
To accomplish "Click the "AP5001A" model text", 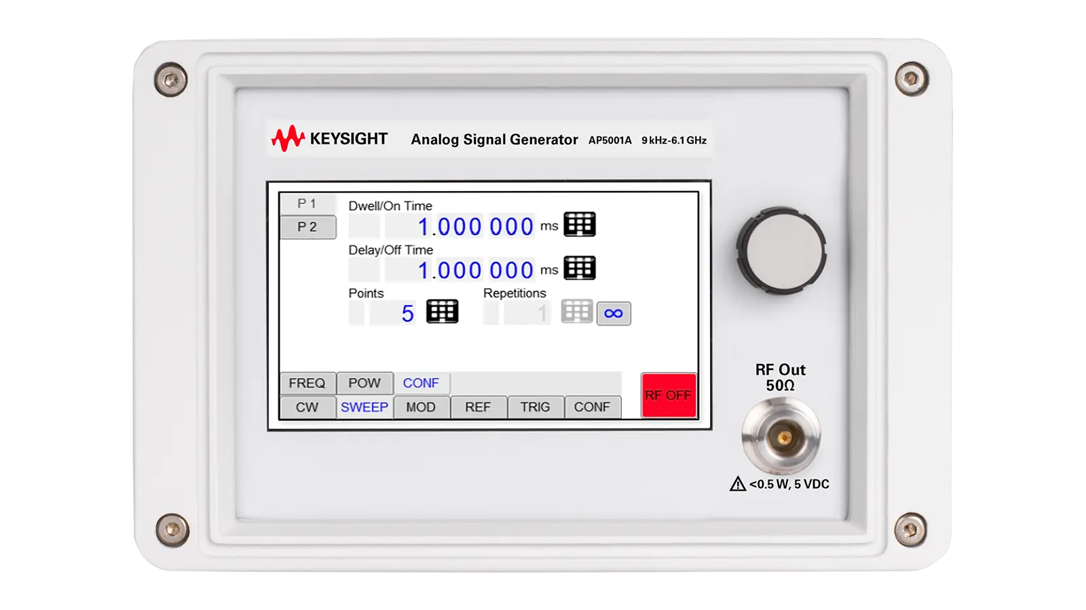I will (x=610, y=140).
